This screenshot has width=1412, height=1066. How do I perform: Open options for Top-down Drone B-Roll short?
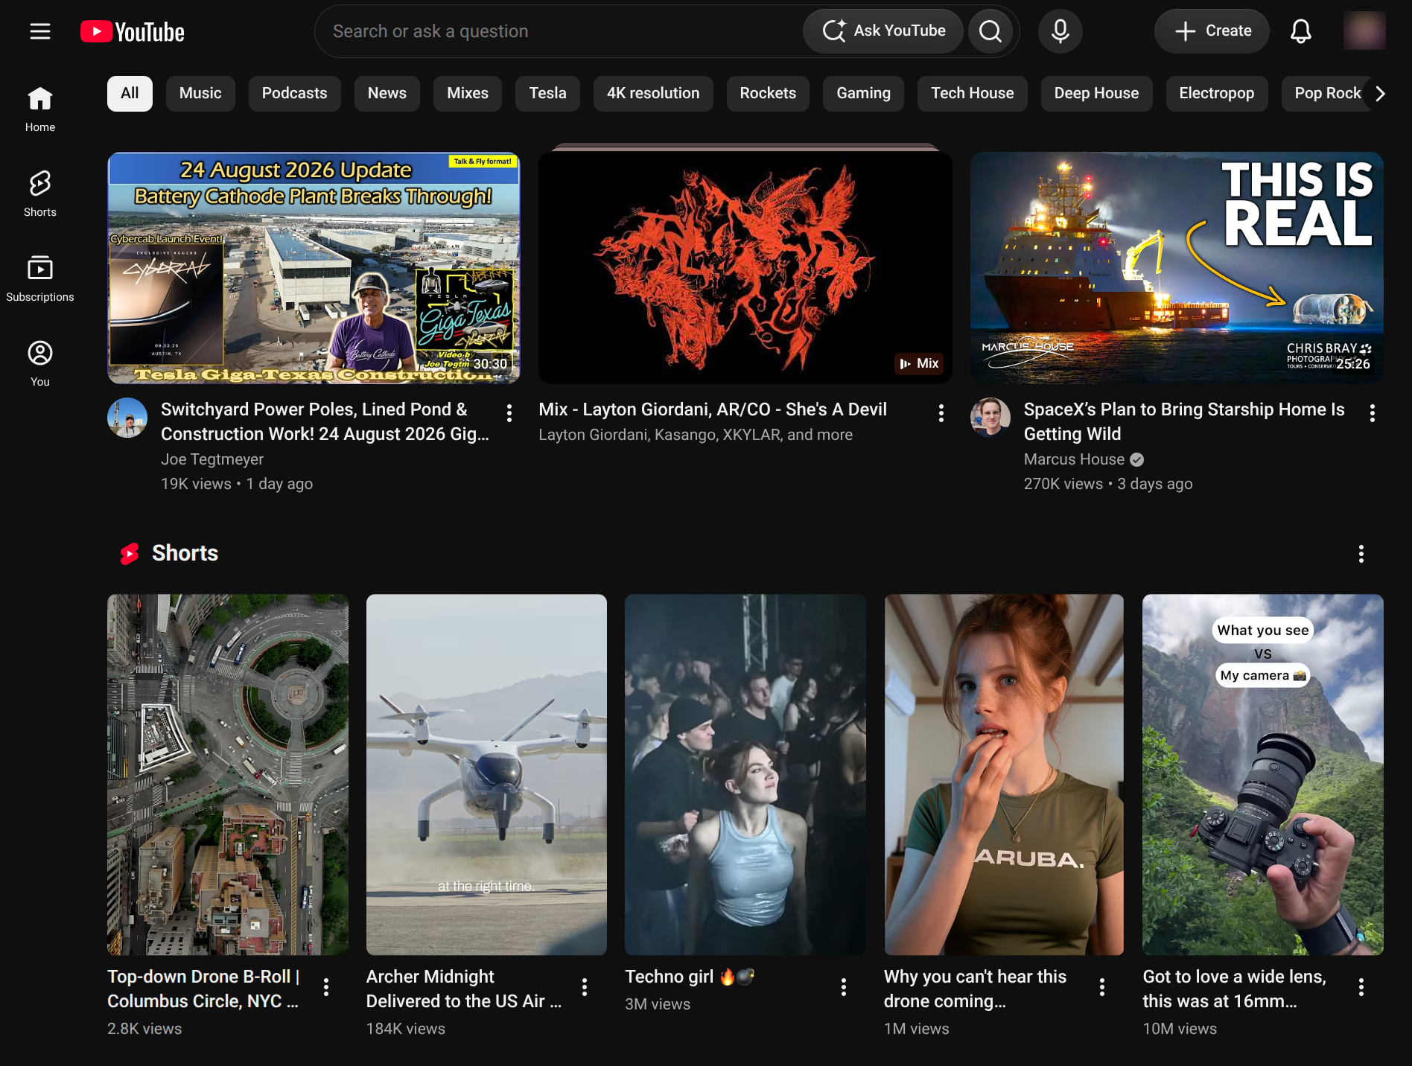click(x=326, y=987)
